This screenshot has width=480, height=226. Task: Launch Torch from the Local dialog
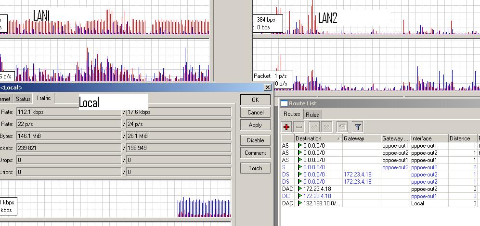pyautogui.click(x=255, y=168)
